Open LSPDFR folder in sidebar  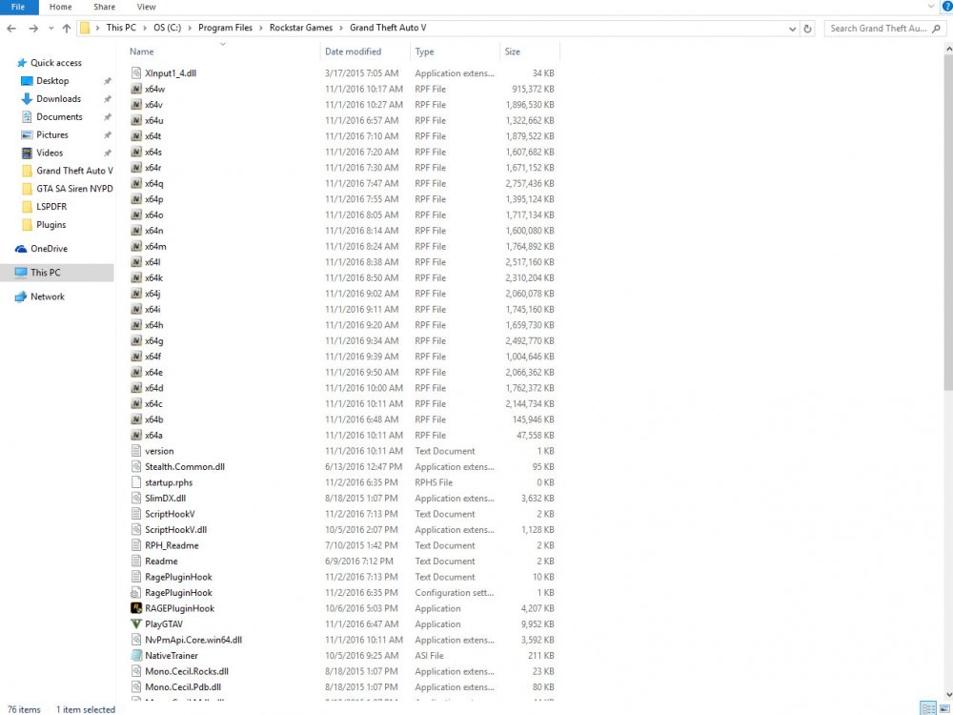click(51, 207)
